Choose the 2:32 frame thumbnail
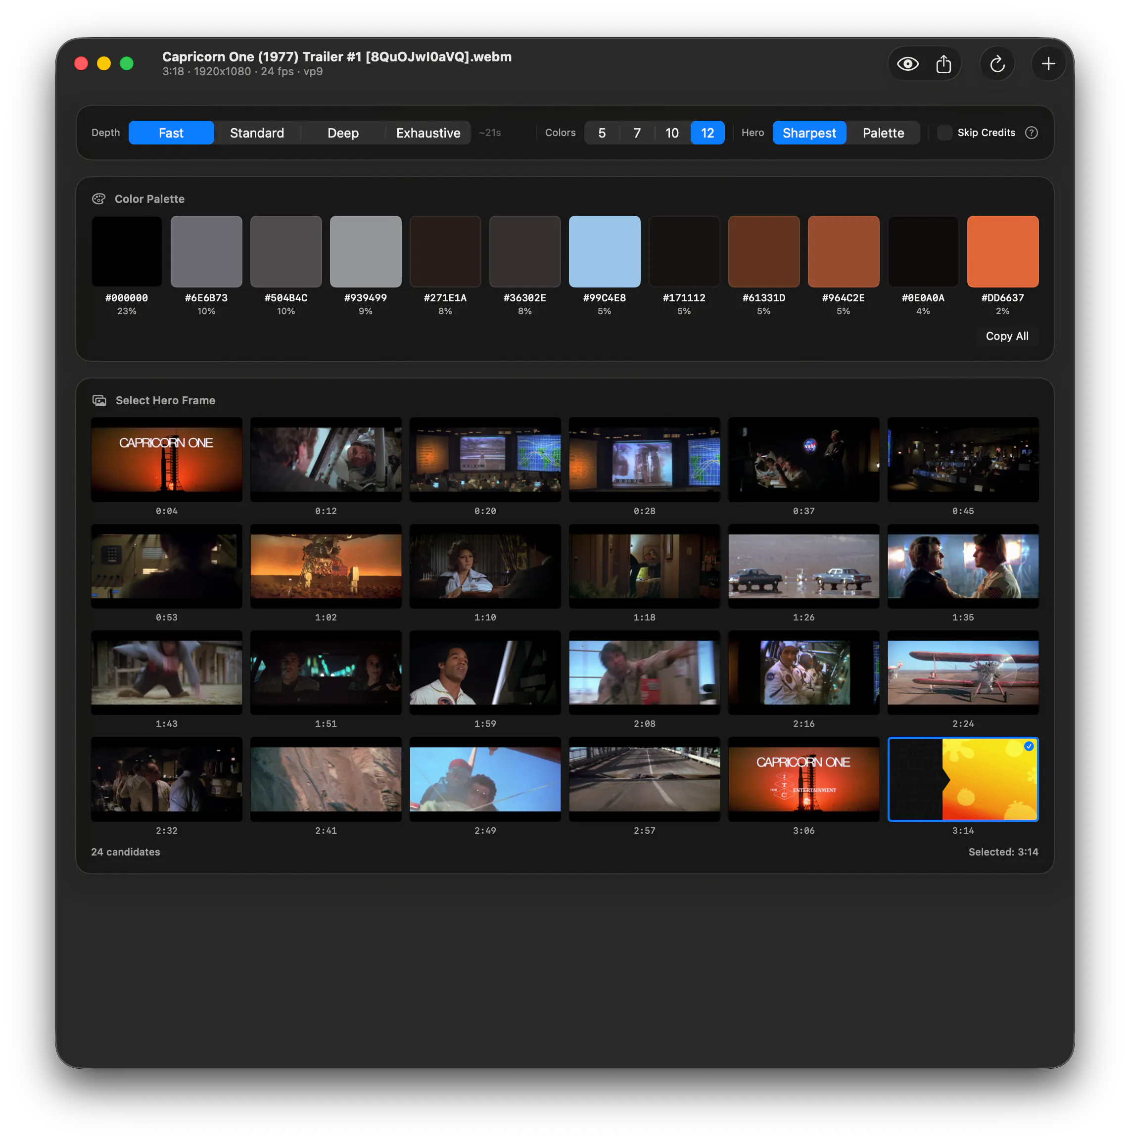Image resolution: width=1130 pixels, height=1142 pixels. [167, 779]
